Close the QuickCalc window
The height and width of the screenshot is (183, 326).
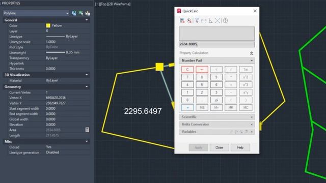[255, 11]
